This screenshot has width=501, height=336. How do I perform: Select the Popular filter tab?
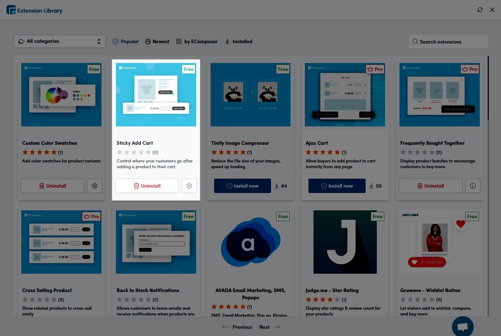[x=126, y=41]
